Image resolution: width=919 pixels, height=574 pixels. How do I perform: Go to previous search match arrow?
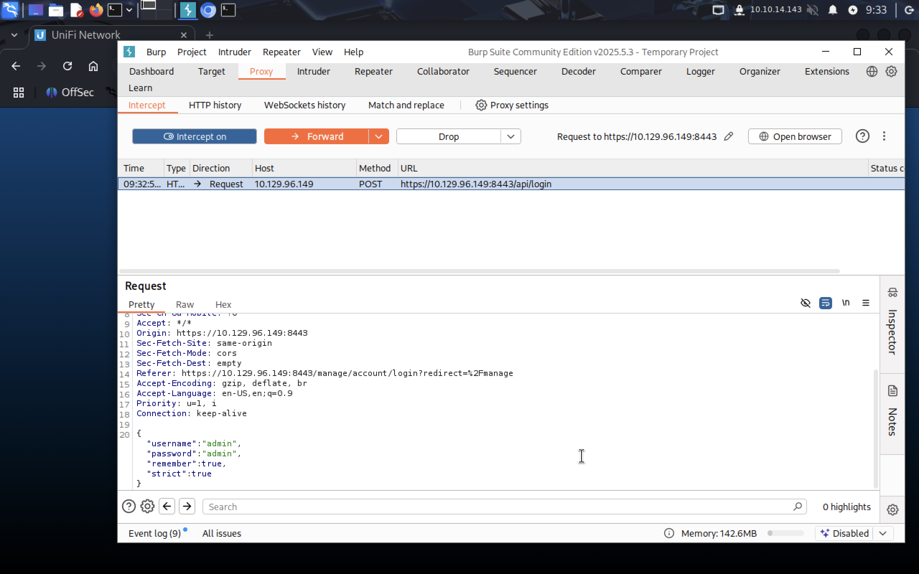(167, 506)
